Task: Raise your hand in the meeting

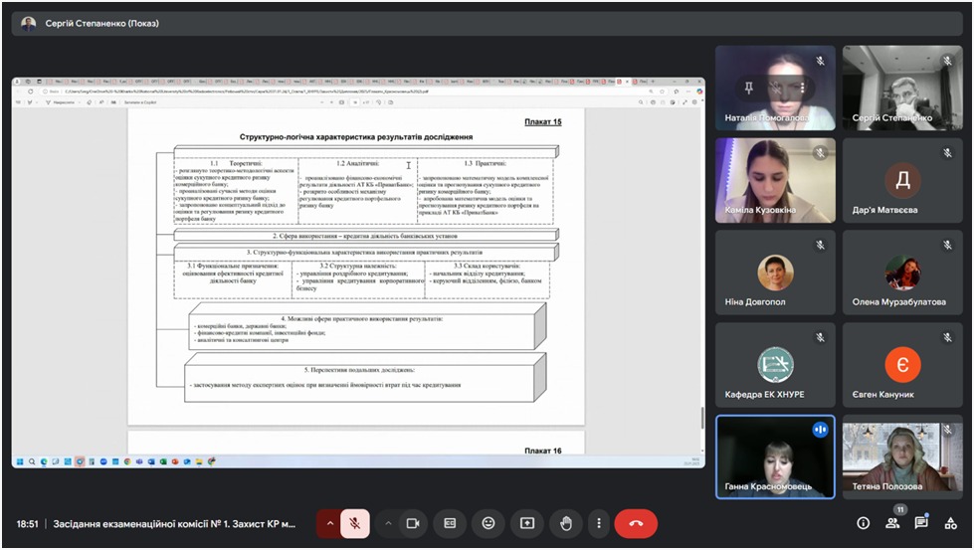Action: (x=565, y=523)
